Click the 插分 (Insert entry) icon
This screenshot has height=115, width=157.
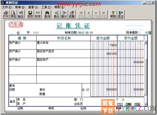tap(57, 14)
